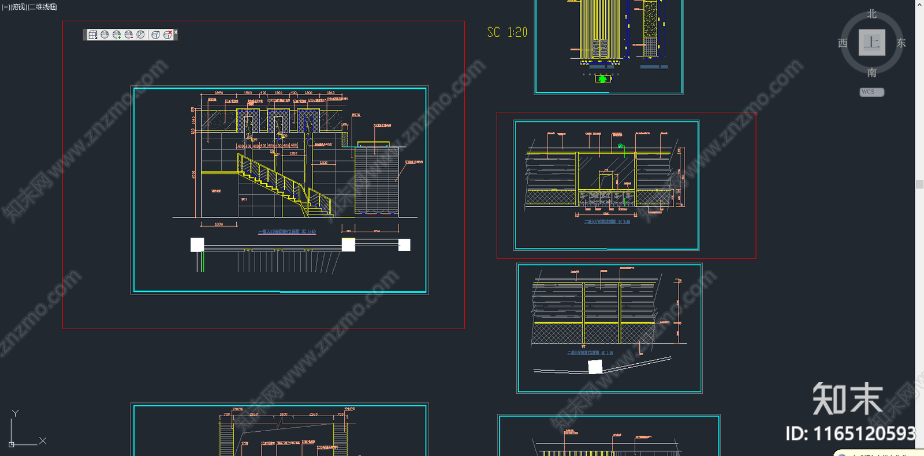Select the Remove Crease mesh tool

167,35
